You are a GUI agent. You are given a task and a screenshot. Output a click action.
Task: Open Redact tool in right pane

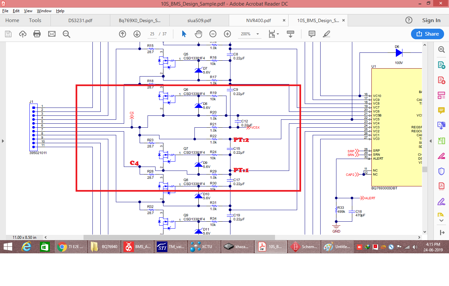click(x=441, y=156)
